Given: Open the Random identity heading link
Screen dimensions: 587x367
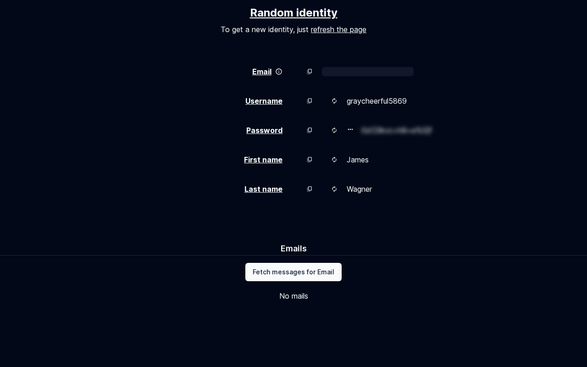Looking at the screenshot, I should coord(293,13).
